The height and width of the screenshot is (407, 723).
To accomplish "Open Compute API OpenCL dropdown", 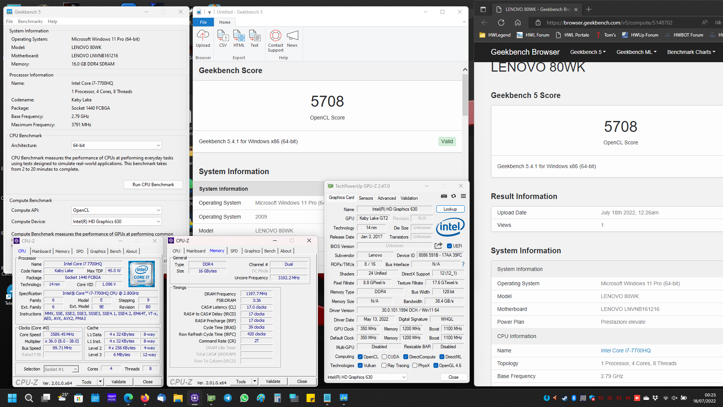I will 117,210.
